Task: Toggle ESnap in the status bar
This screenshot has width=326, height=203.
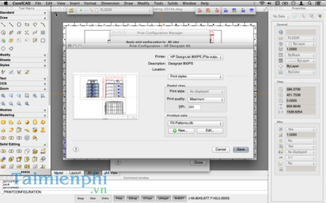Action: pyautogui.click(x=132, y=198)
